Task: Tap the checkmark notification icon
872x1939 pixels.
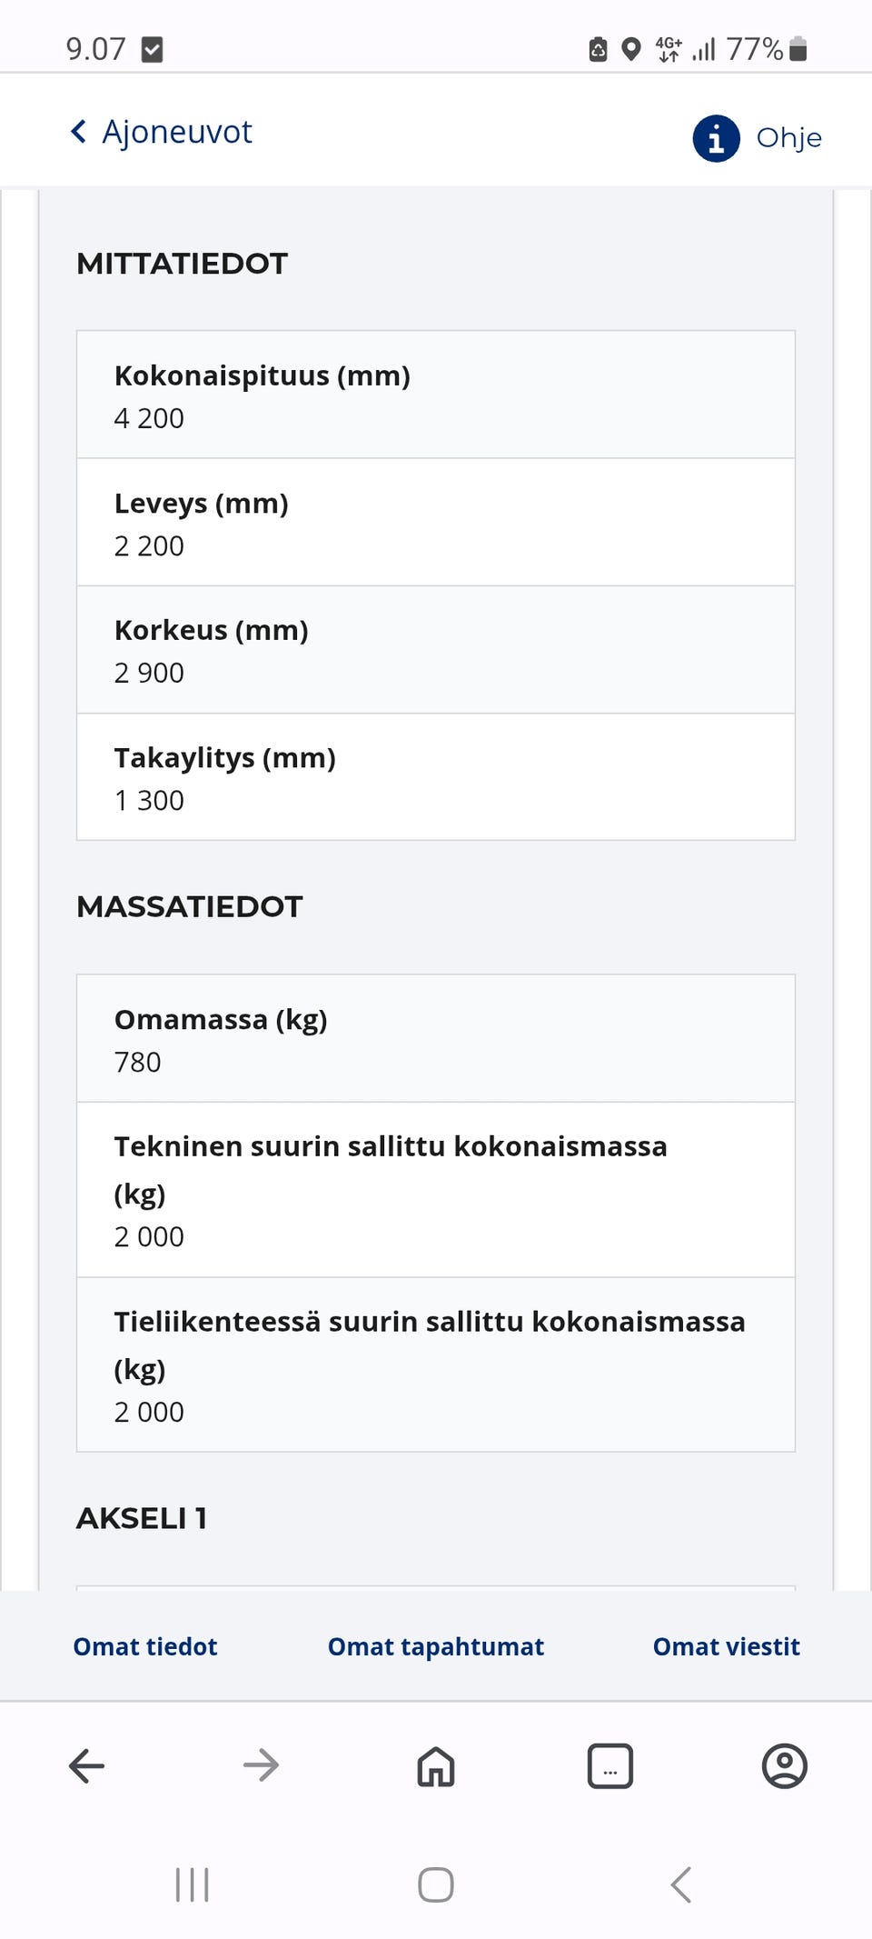Action: click(152, 48)
